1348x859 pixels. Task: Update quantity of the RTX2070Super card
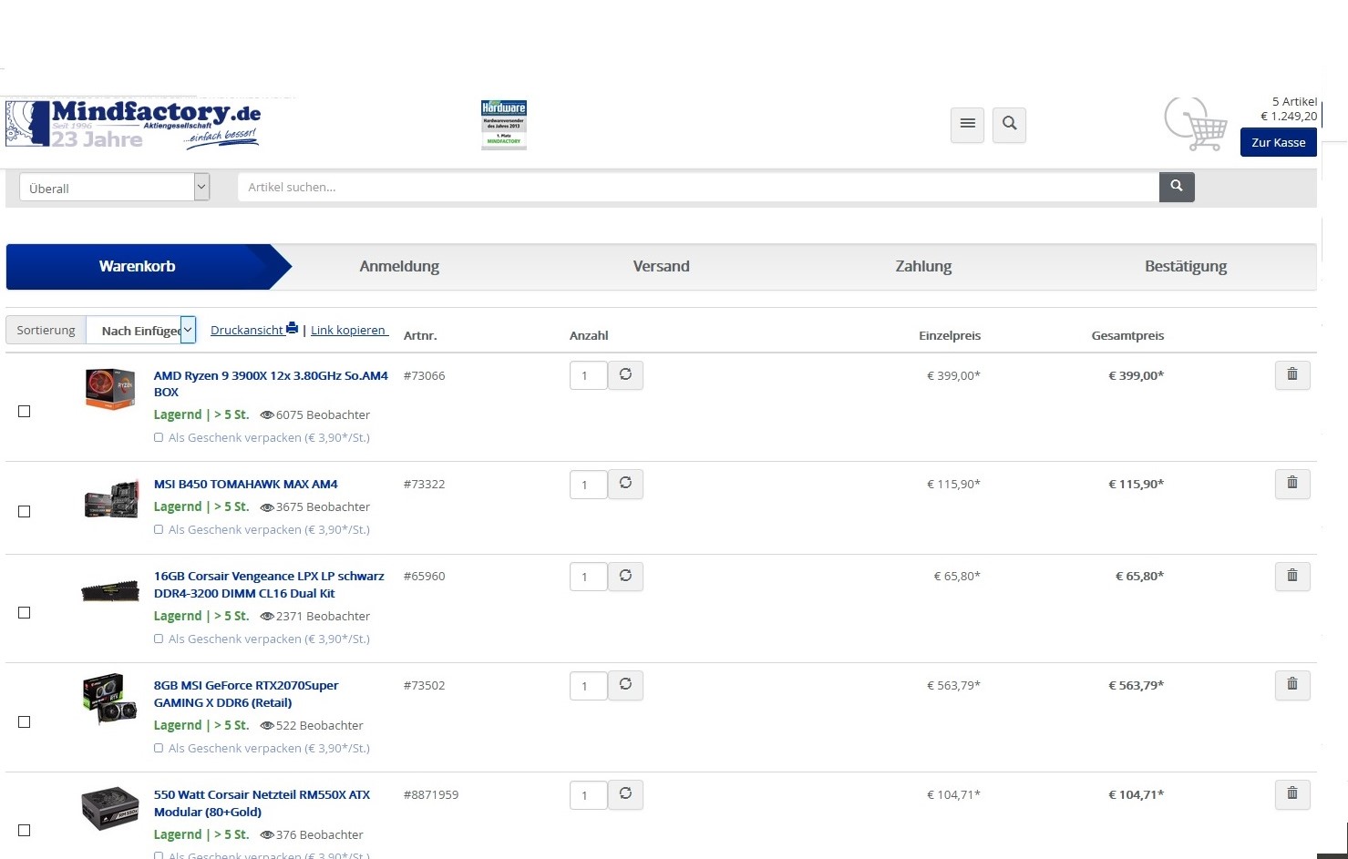coord(625,685)
